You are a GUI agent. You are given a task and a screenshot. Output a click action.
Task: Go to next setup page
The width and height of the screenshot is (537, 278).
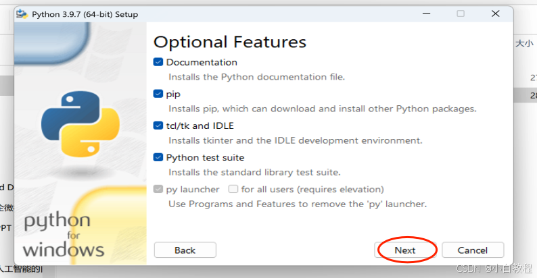pos(405,250)
